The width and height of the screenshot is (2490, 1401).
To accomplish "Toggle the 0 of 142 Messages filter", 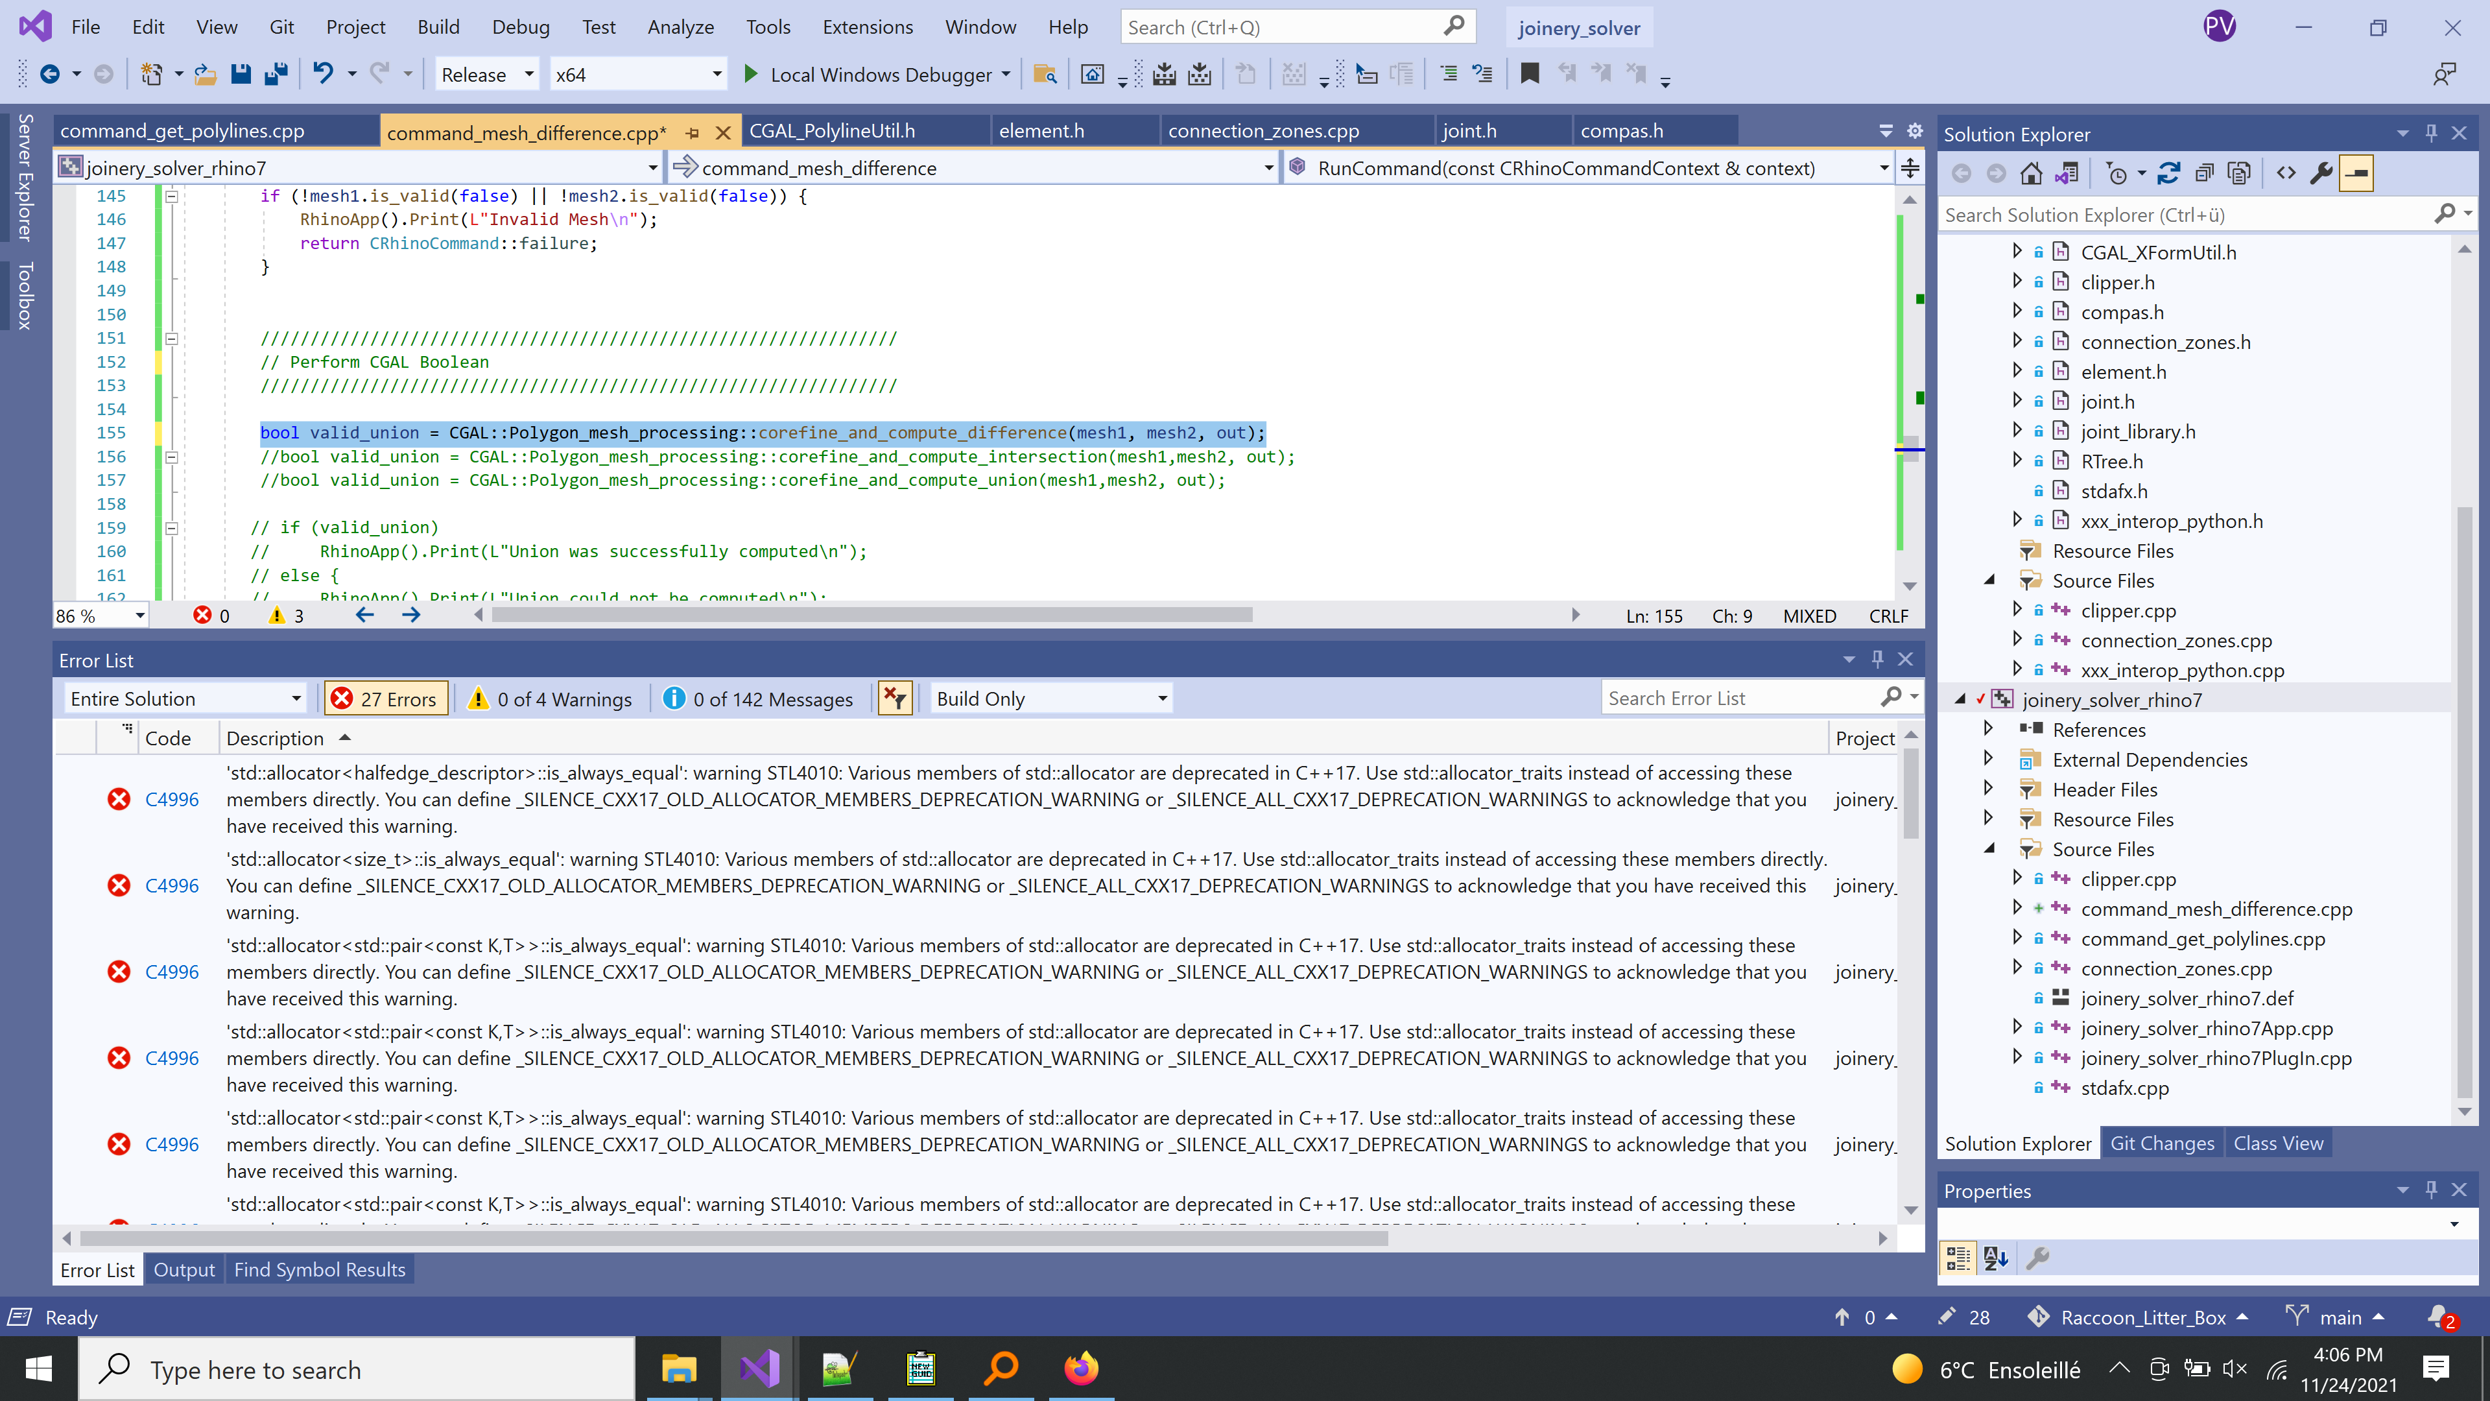I will click(x=759, y=698).
